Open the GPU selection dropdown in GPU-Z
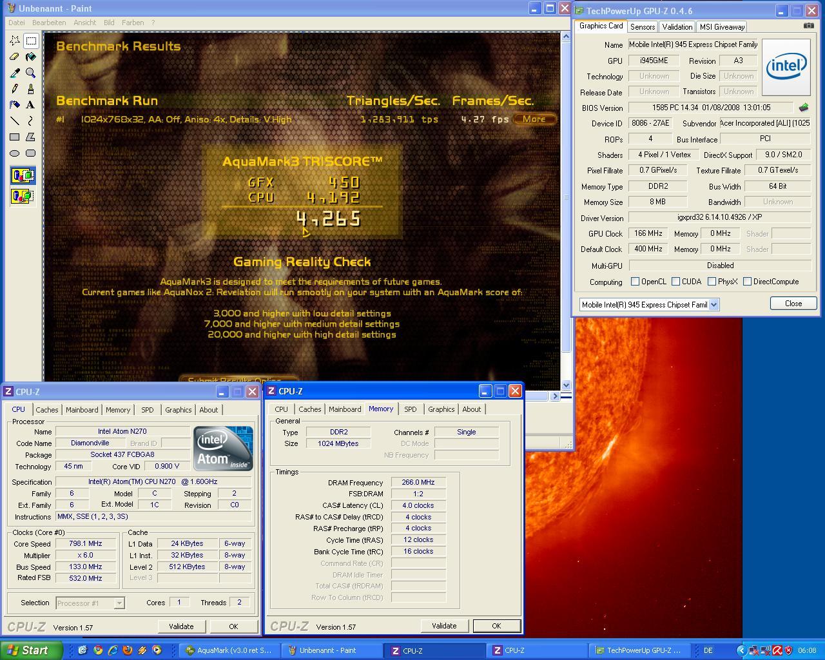Viewport: 825px width, 660px height. 714,305
